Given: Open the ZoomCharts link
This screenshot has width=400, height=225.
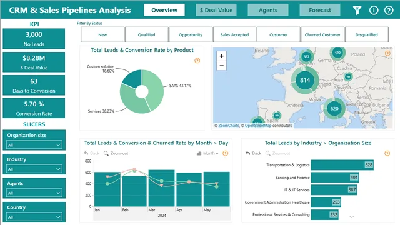Looking at the screenshot, I should 229,126.
